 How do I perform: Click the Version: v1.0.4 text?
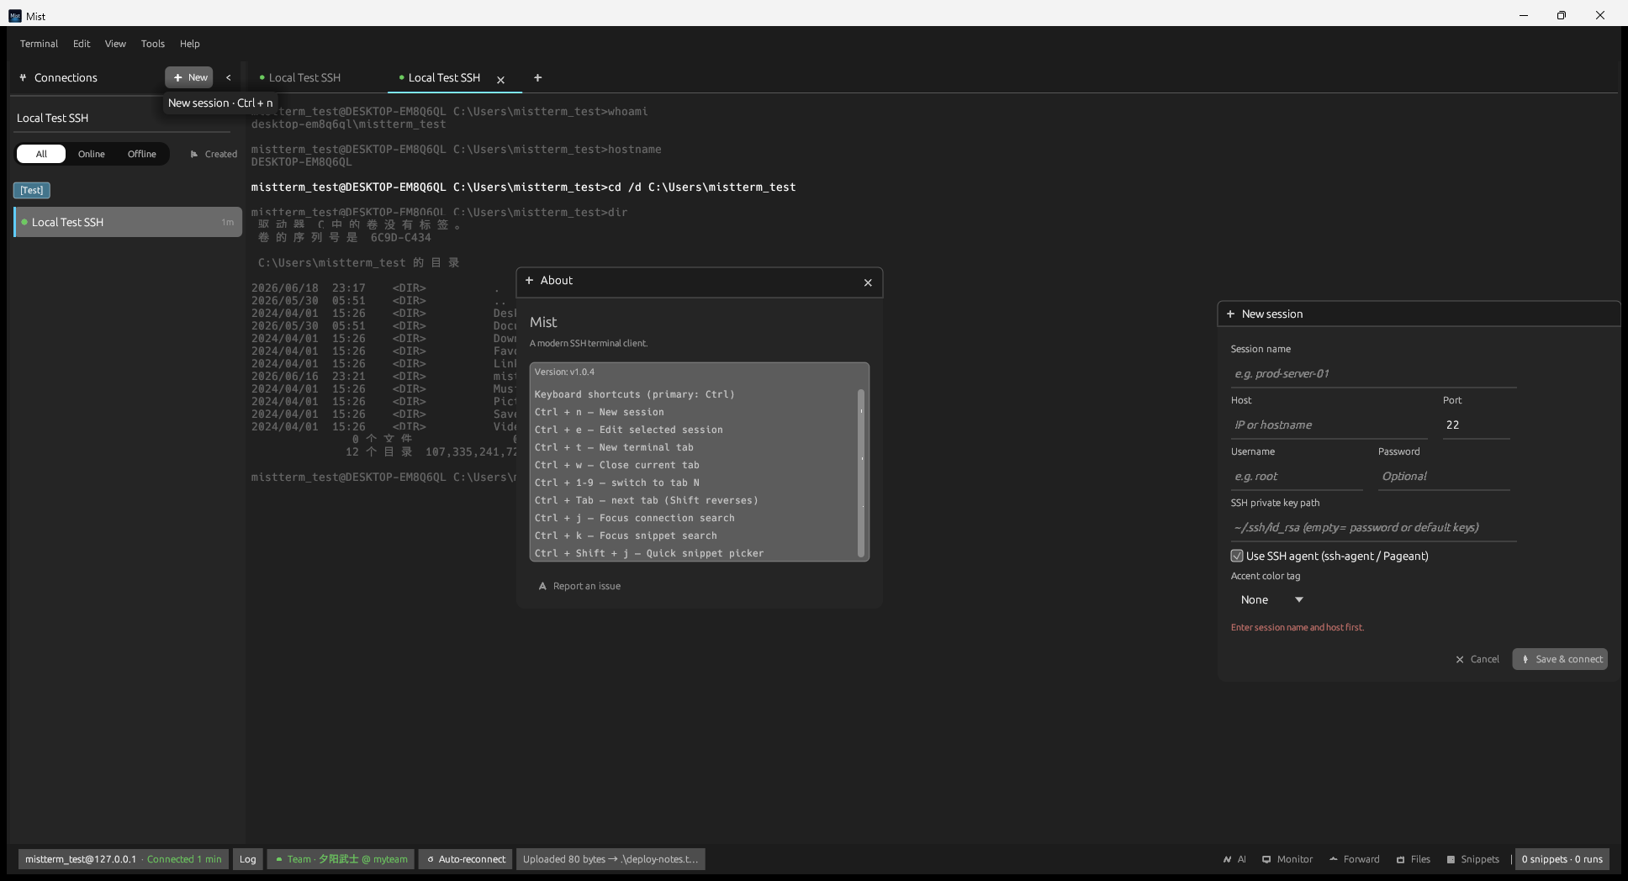(564, 372)
